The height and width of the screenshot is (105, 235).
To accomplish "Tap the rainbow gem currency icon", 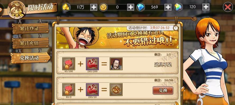I will [178, 7].
